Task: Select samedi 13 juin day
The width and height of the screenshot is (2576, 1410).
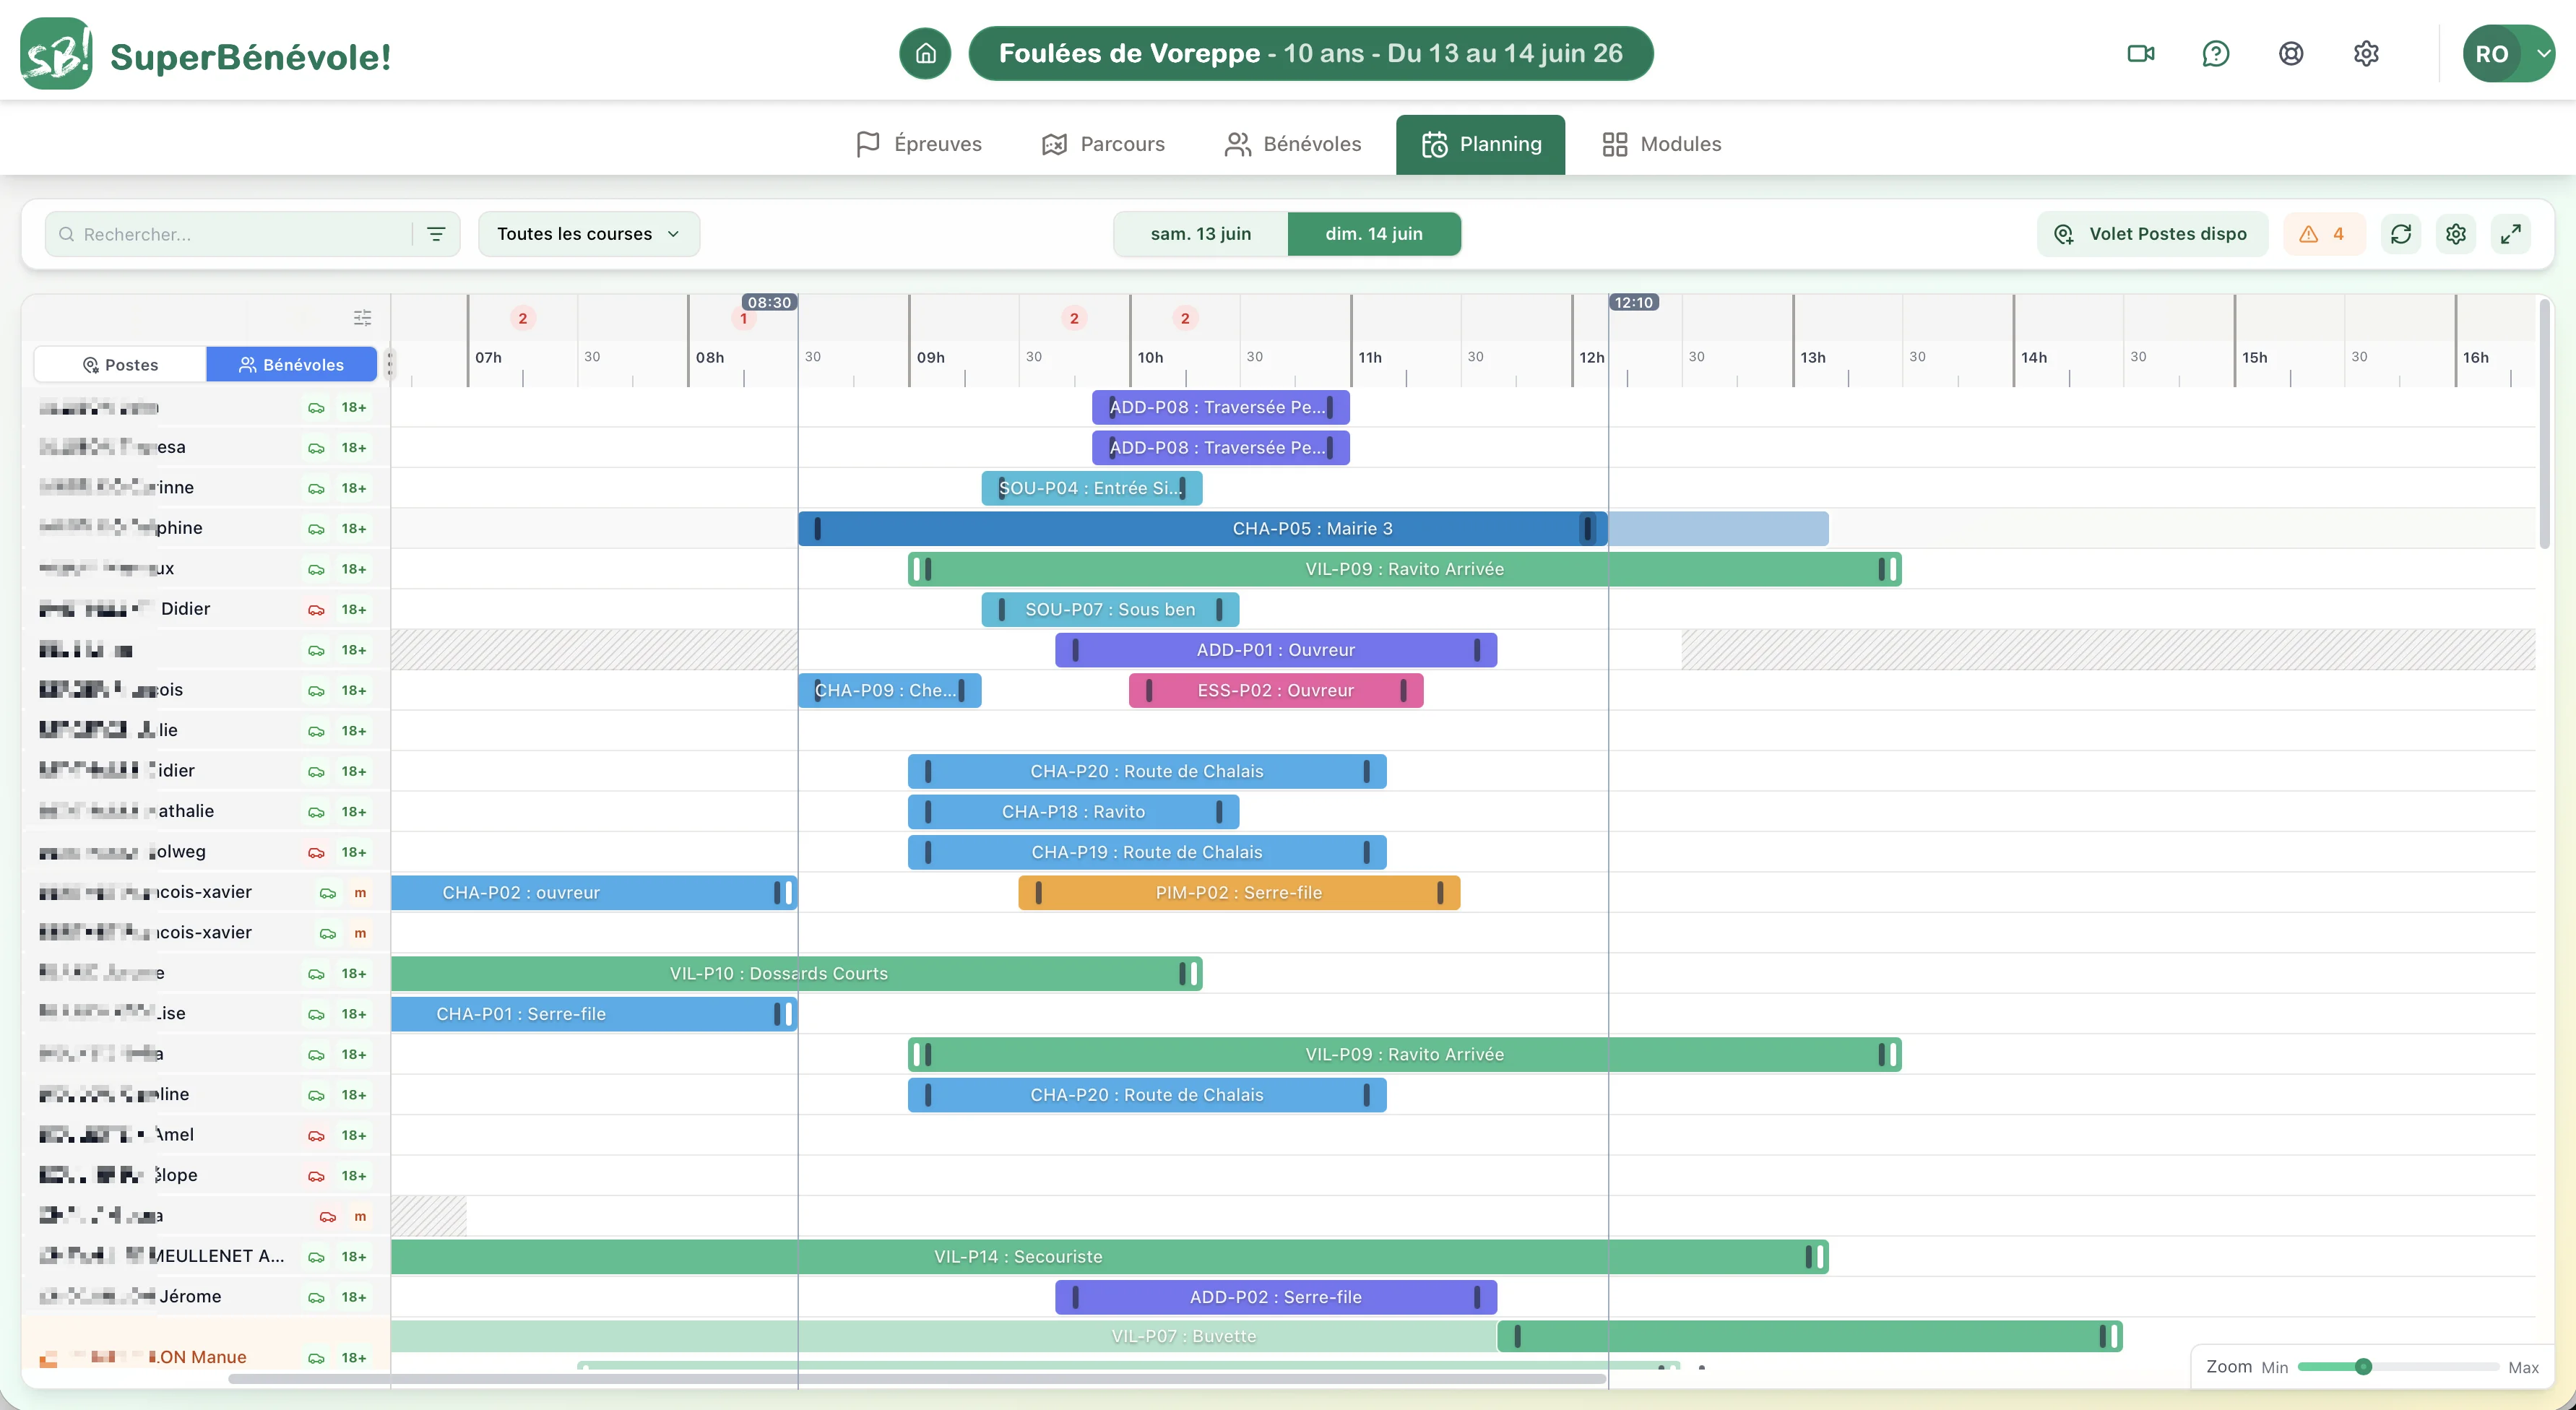Action: [1201, 234]
